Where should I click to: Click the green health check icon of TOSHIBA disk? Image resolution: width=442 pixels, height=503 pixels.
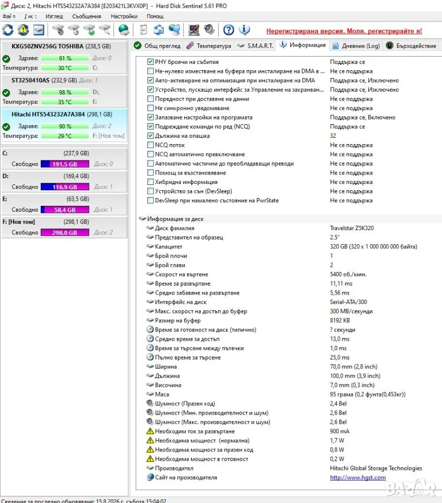[x=6, y=59]
